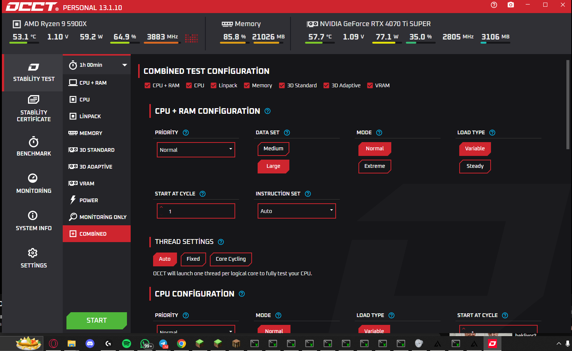
Task: Set load type to Steady
Action: click(x=475, y=166)
